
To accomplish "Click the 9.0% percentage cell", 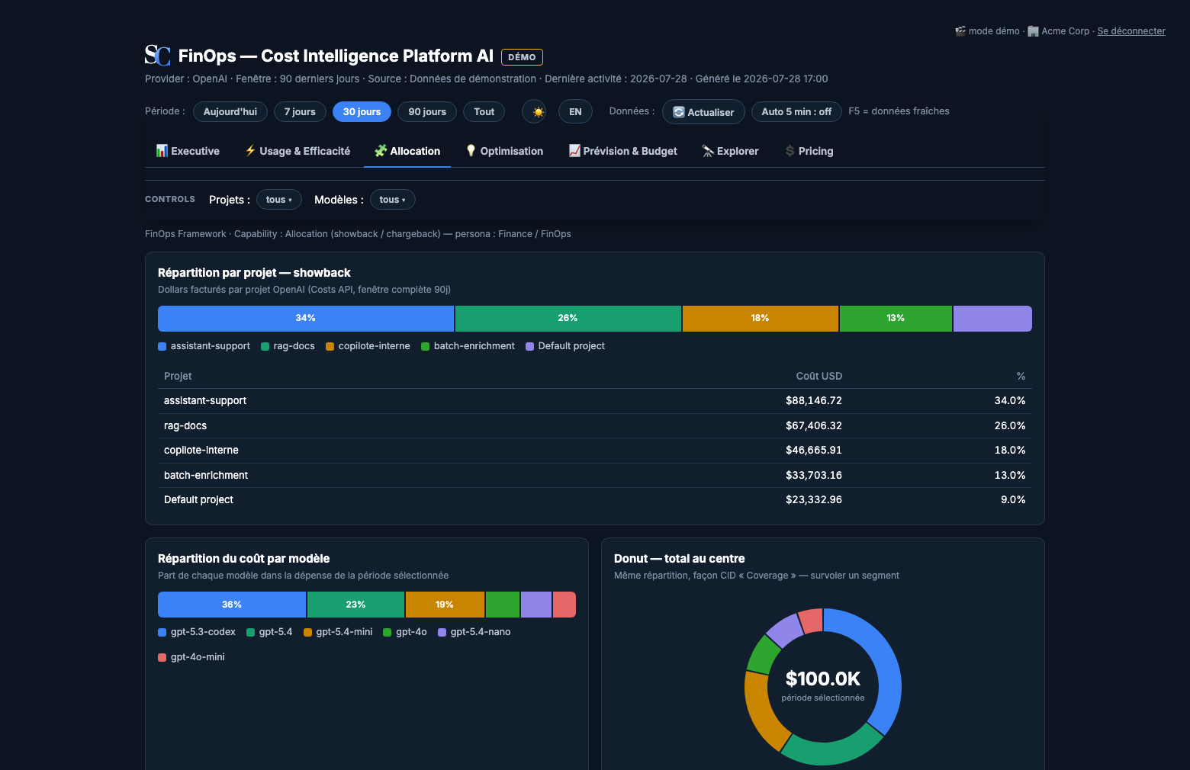I will [x=1013, y=499].
